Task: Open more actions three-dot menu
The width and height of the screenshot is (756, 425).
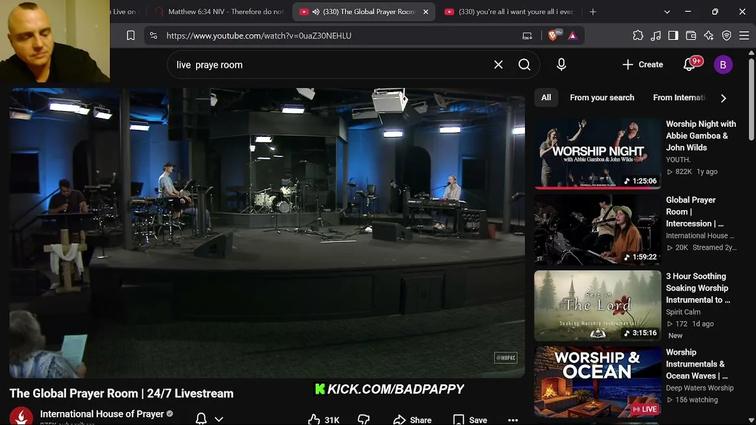Action: coord(513,420)
